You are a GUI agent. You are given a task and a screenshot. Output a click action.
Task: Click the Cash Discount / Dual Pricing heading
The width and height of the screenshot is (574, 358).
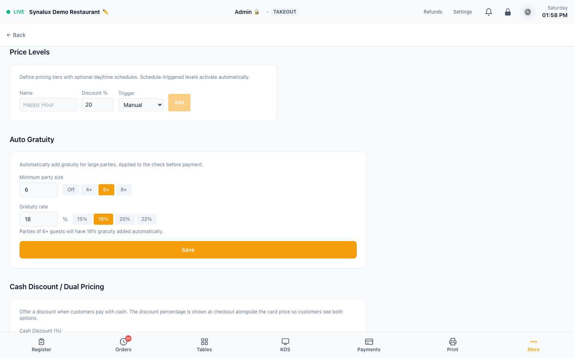coord(57,287)
